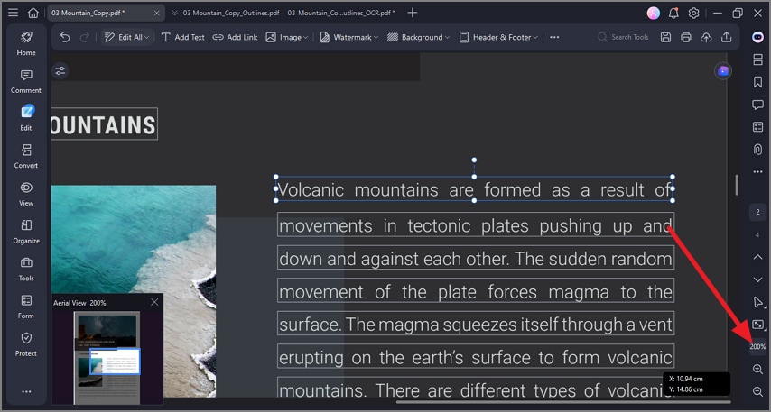This screenshot has height=412, width=771.
Task: Open the hamburger main menu
Action: [13, 13]
